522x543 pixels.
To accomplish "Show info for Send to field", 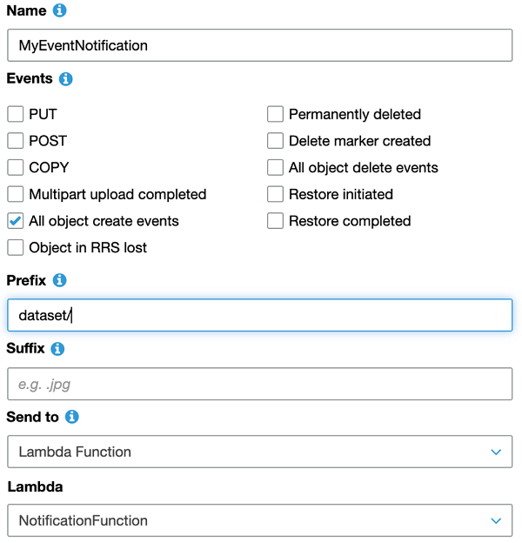I will [71, 417].
